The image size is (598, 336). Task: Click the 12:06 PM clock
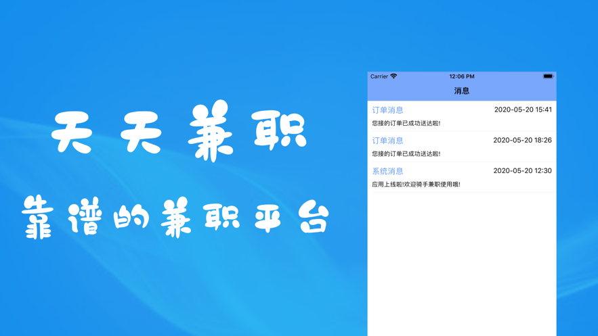pos(461,76)
